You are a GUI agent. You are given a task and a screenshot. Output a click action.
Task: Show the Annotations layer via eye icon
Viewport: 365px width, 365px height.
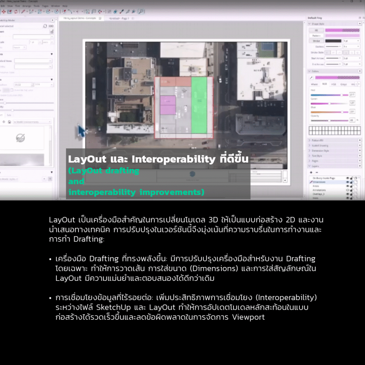click(348, 190)
